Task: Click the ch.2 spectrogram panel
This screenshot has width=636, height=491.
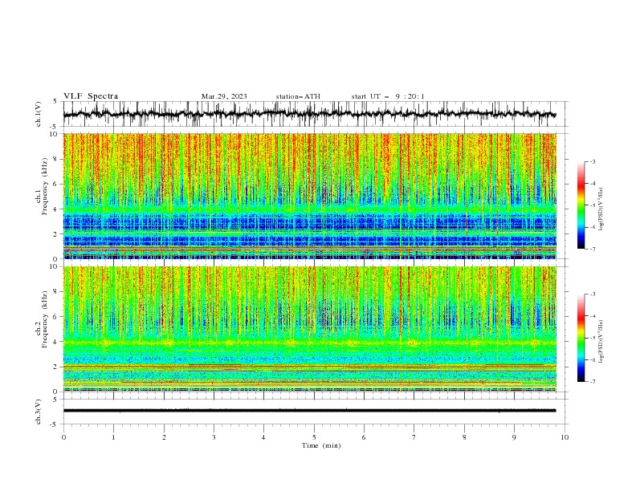Action: click(310, 329)
